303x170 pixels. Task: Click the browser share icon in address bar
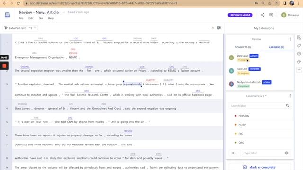point(270,3)
